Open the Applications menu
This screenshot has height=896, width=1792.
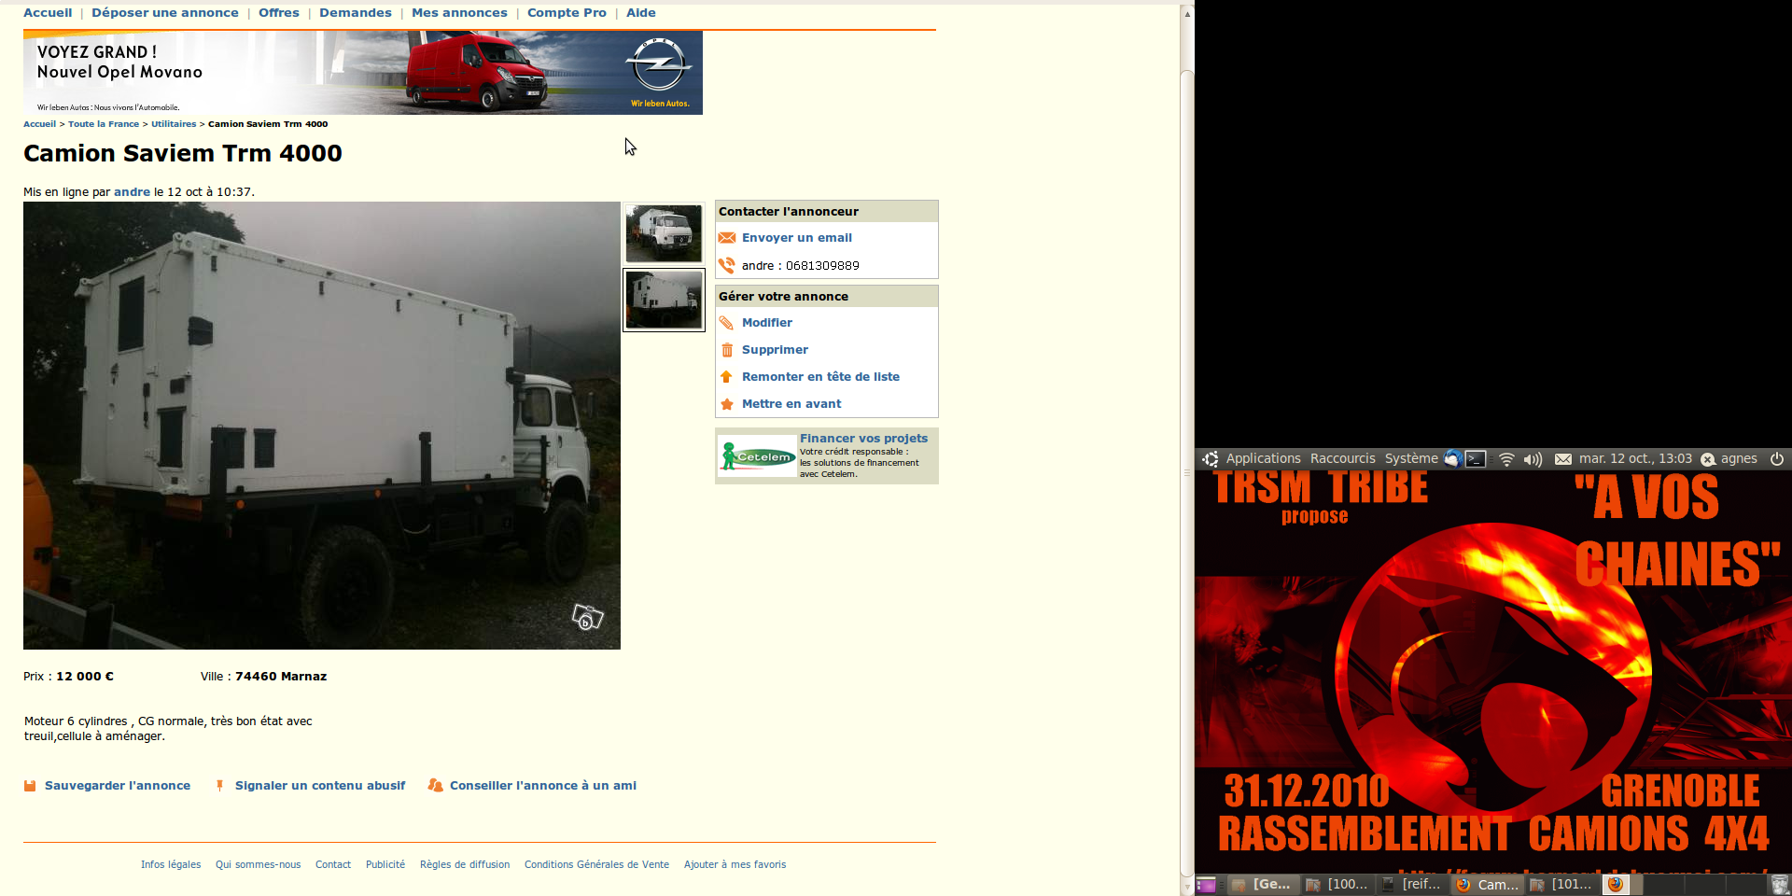click(x=1262, y=458)
